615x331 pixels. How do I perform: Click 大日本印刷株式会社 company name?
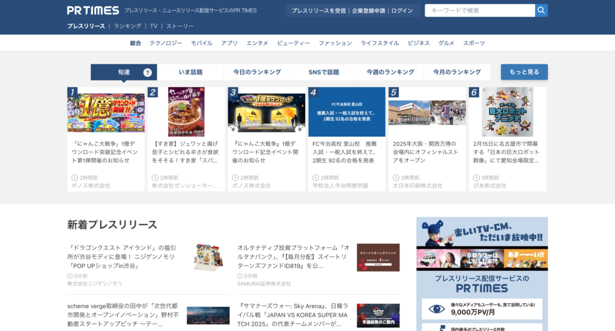click(418, 186)
